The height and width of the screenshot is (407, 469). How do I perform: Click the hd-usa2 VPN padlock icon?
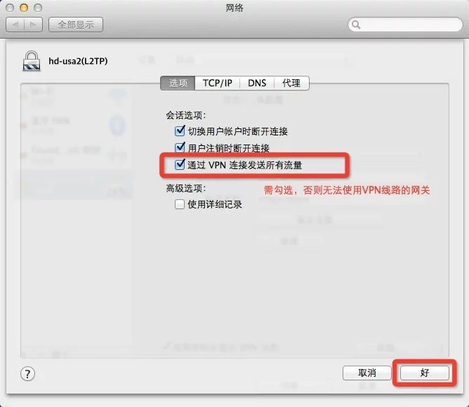[32, 61]
